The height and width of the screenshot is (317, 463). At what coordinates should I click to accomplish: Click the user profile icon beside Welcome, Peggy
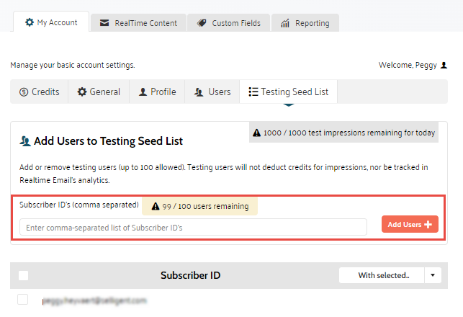pos(444,65)
